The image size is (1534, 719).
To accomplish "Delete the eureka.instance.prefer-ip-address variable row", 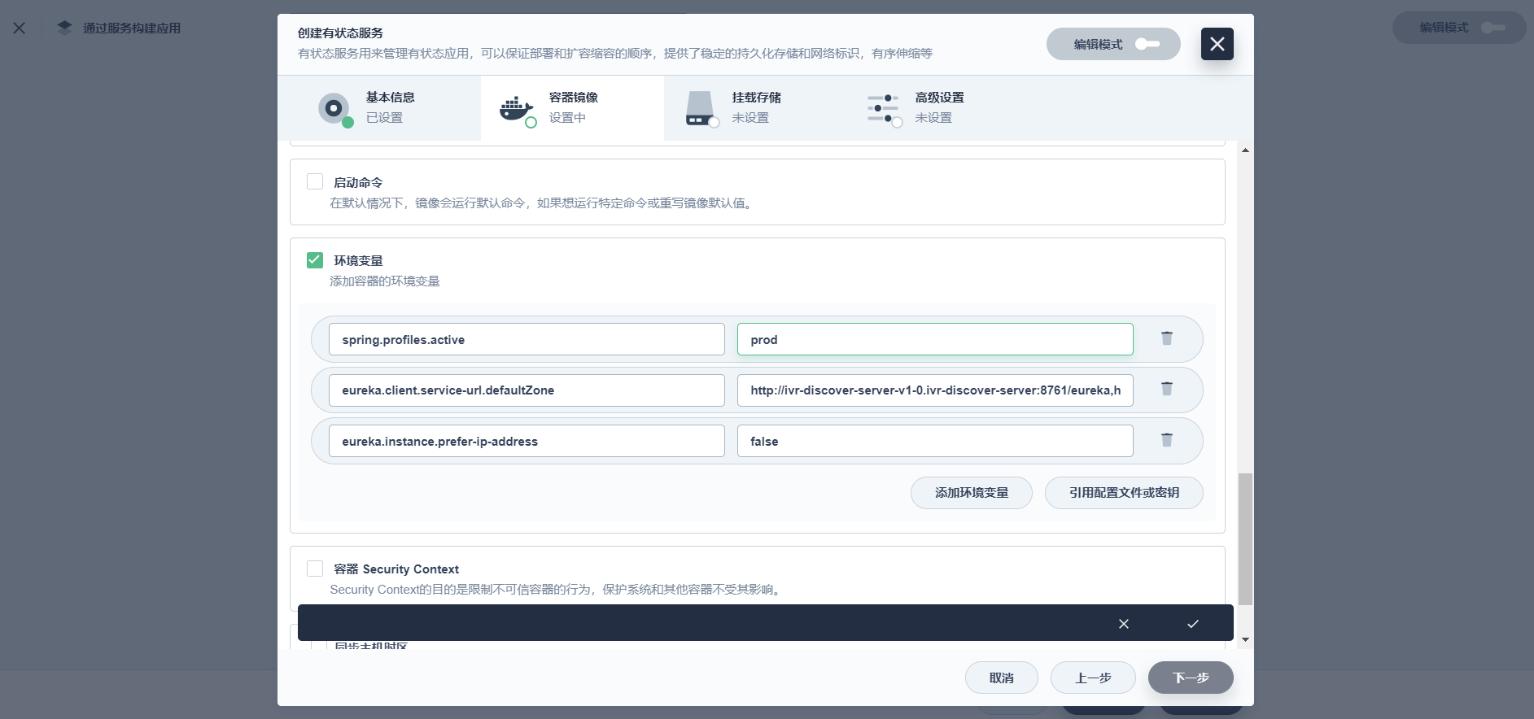I will click(x=1166, y=440).
